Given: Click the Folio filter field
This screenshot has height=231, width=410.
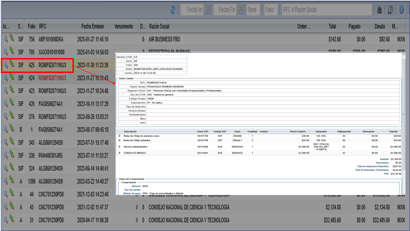Looking at the screenshot, I should pyautogui.click(x=270, y=10).
